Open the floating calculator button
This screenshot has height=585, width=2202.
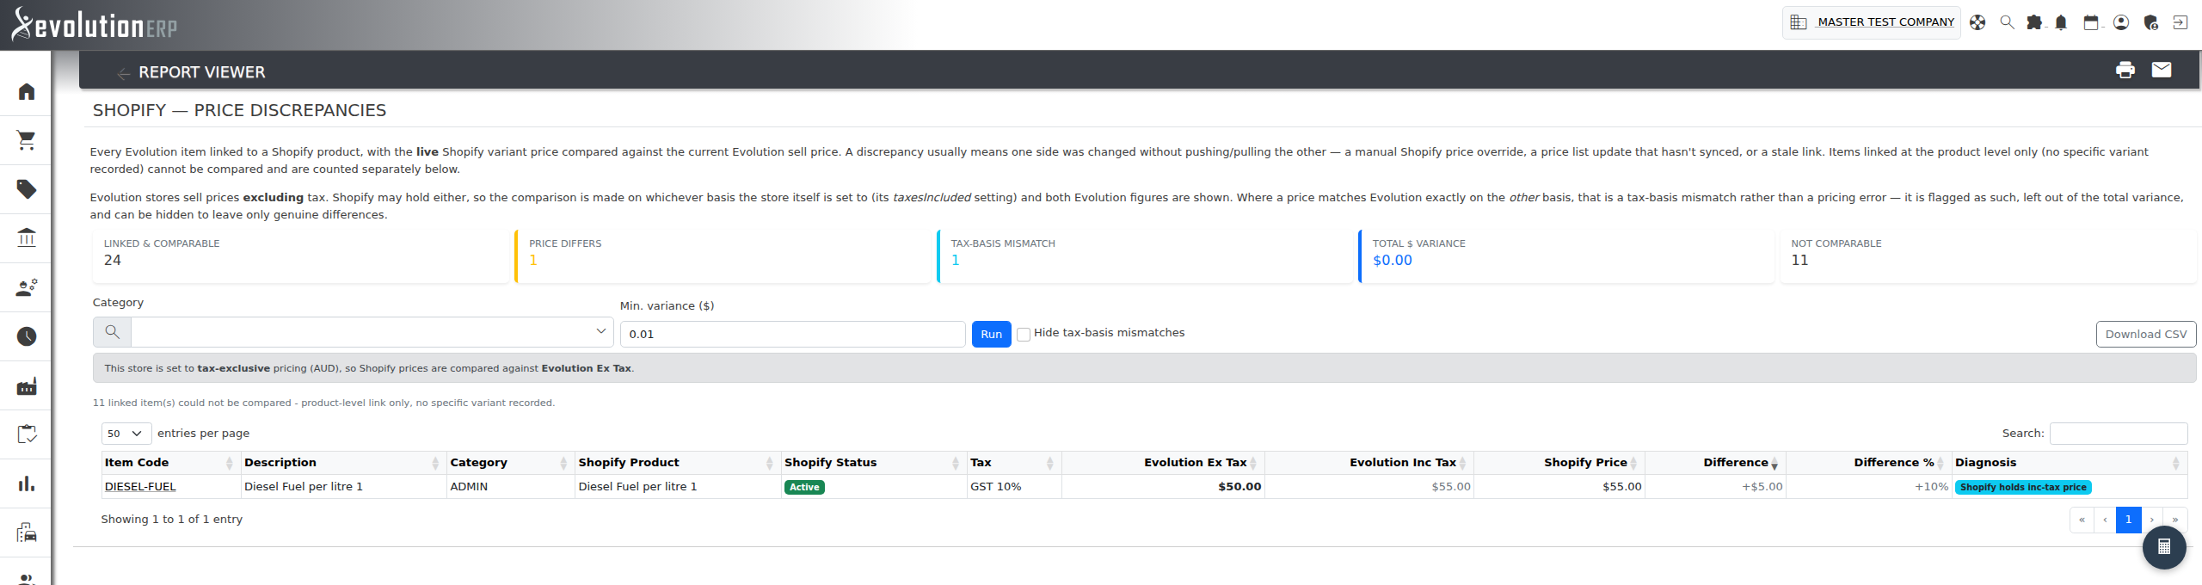[x=2164, y=547]
